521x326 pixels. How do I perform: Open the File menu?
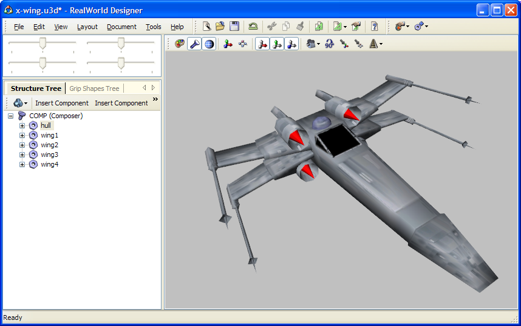click(x=19, y=27)
